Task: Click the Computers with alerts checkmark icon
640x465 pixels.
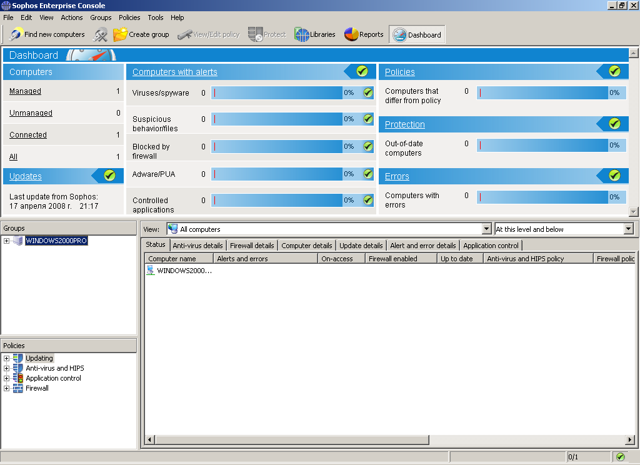Action: point(362,71)
